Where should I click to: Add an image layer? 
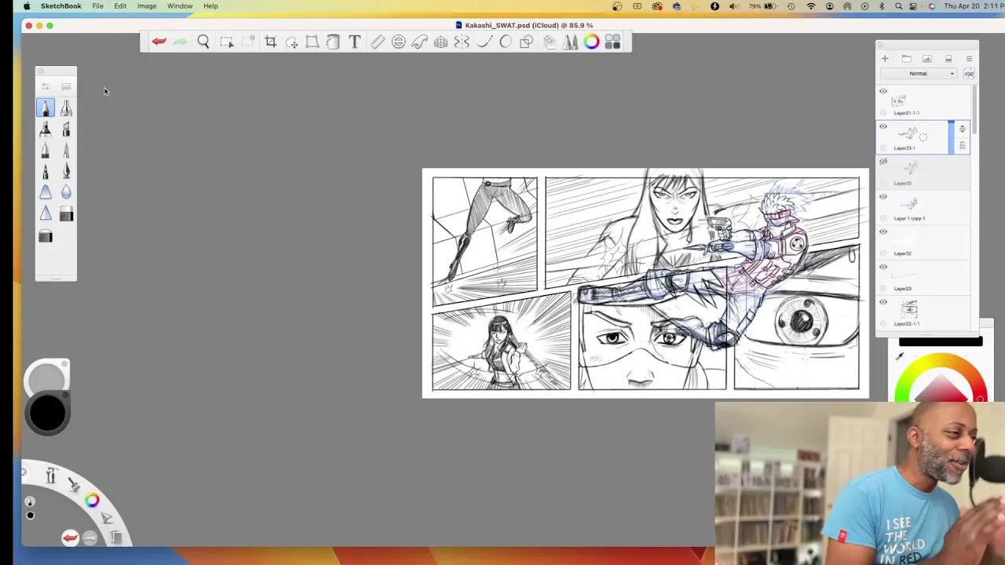(926, 59)
